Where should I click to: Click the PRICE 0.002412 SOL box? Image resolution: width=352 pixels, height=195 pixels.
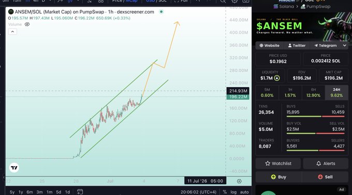point(326,59)
